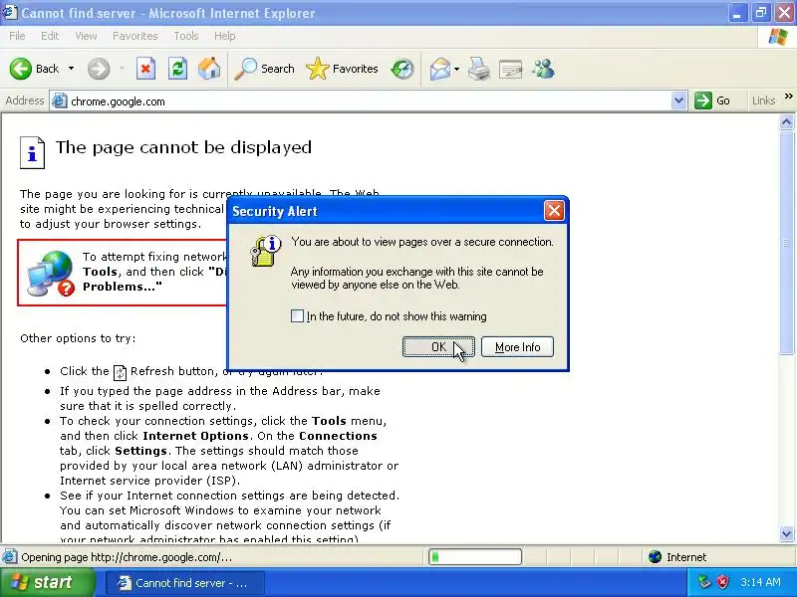Open the History clock icon

[x=402, y=69]
